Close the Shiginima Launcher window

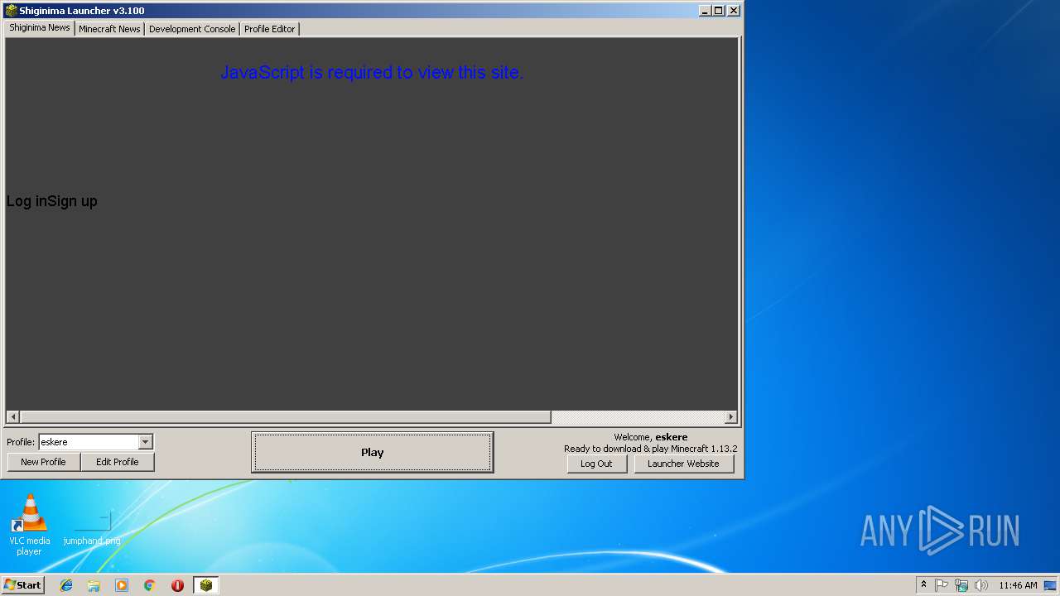click(x=734, y=11)
